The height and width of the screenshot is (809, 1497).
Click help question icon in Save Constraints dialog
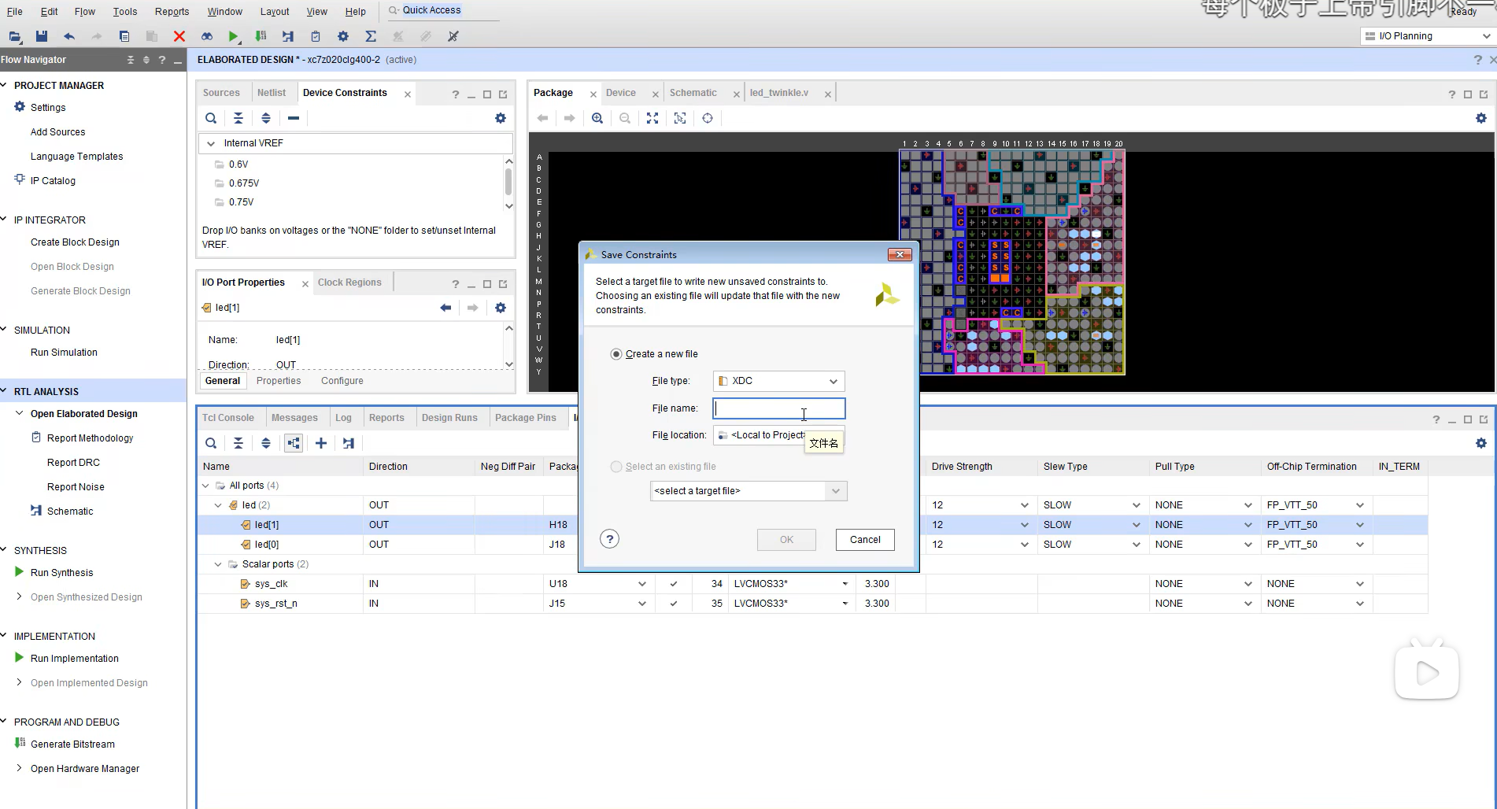coord(609,539)
